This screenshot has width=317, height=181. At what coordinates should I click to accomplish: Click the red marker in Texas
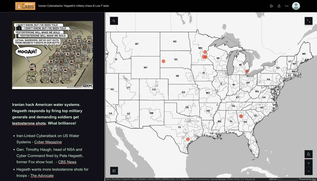(188, 139)
